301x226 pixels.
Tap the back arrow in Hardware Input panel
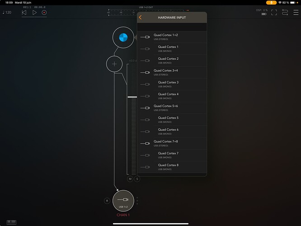pos(141,18)
